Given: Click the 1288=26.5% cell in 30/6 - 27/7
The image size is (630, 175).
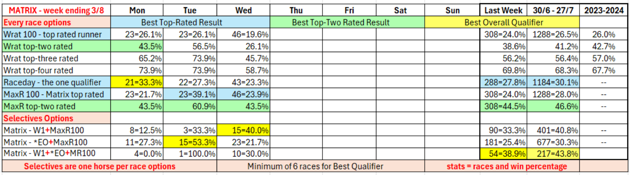Looking at the screenshot, I should point(553,35).
